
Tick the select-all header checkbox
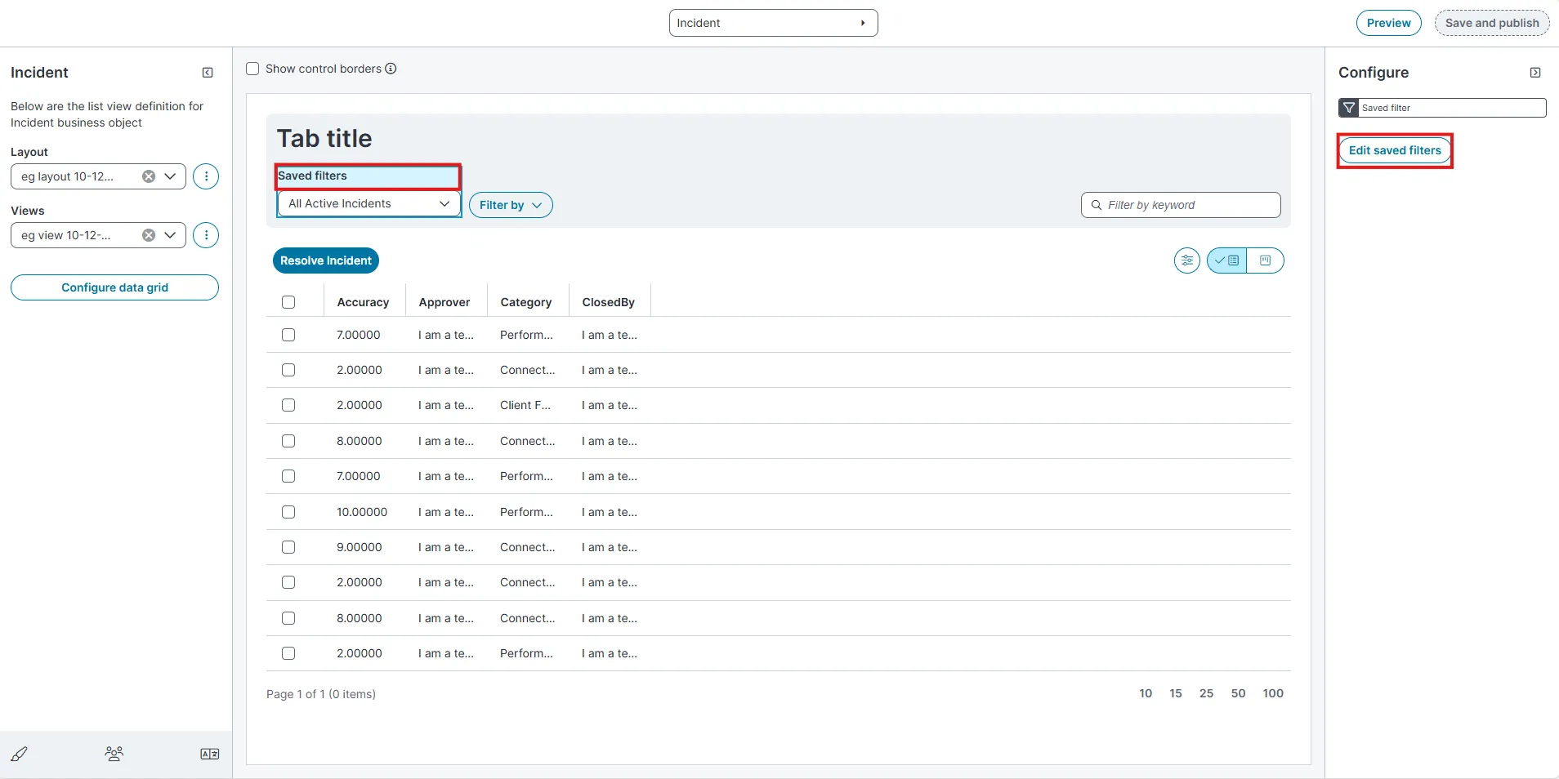tap(288, 302)
